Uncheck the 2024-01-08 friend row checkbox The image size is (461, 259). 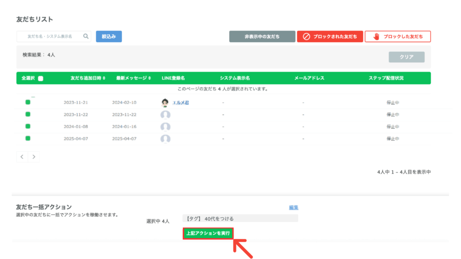(28, 126)
